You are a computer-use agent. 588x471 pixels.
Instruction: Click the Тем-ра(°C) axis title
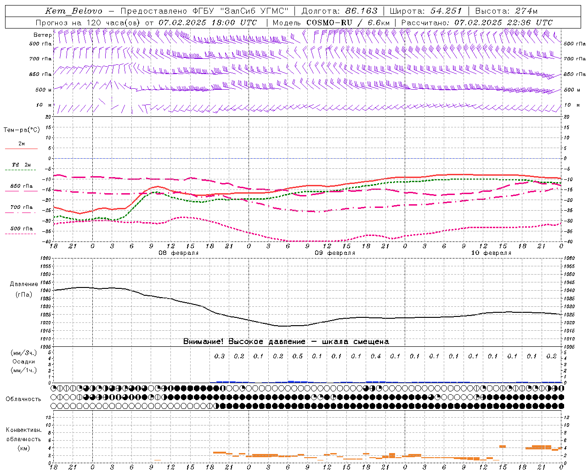(x=22, y=130)
